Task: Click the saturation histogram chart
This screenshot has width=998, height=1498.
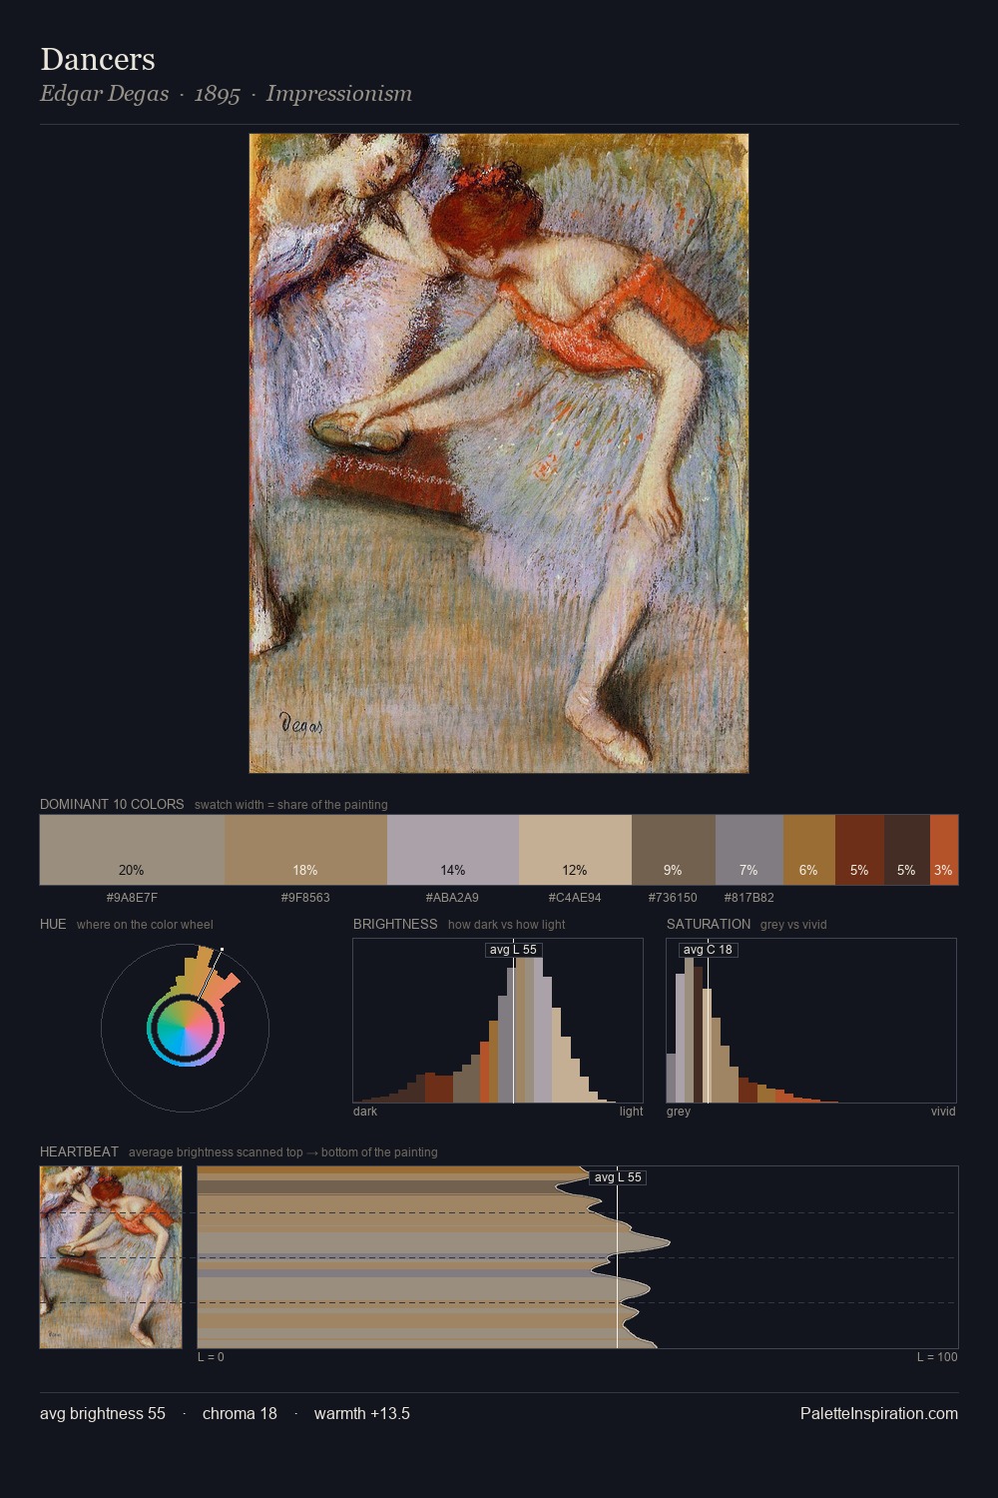Action: point(811,1021)
